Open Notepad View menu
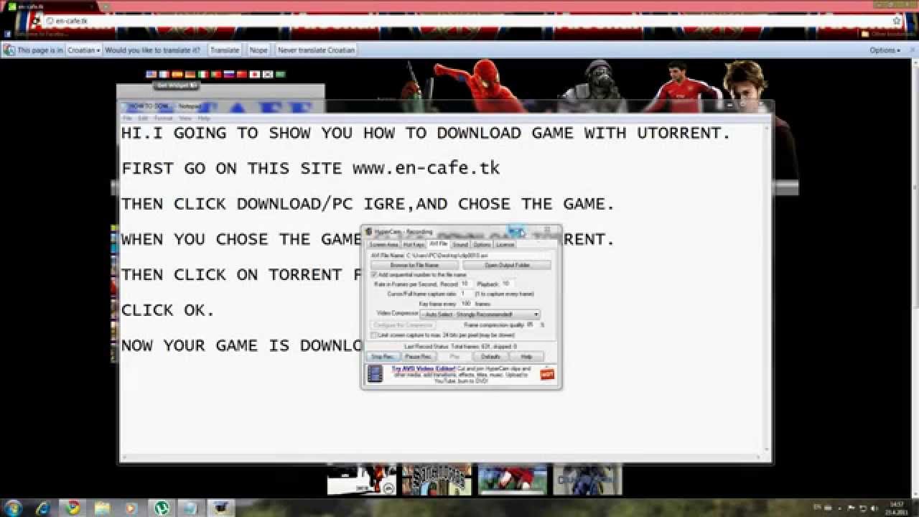This screenshot has height=517, width=919. (185, 118)
